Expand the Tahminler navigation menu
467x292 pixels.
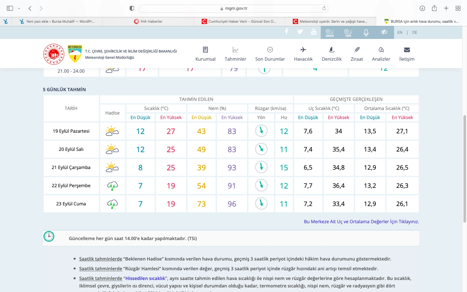[x=235, y=54]
